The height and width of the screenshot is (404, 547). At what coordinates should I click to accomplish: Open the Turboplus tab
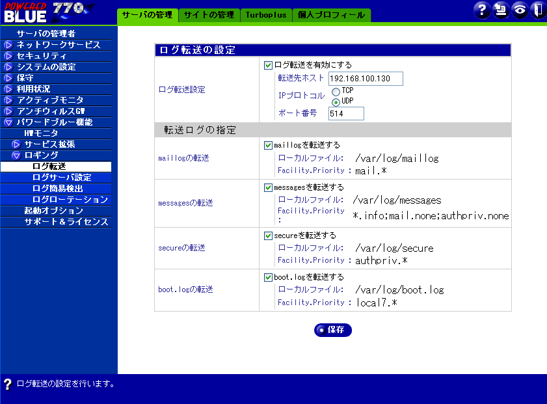coord(265,15)
